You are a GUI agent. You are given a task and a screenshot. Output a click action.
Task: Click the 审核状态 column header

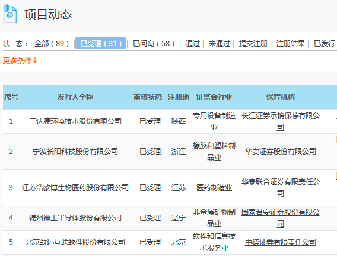[x=148, y=97]
